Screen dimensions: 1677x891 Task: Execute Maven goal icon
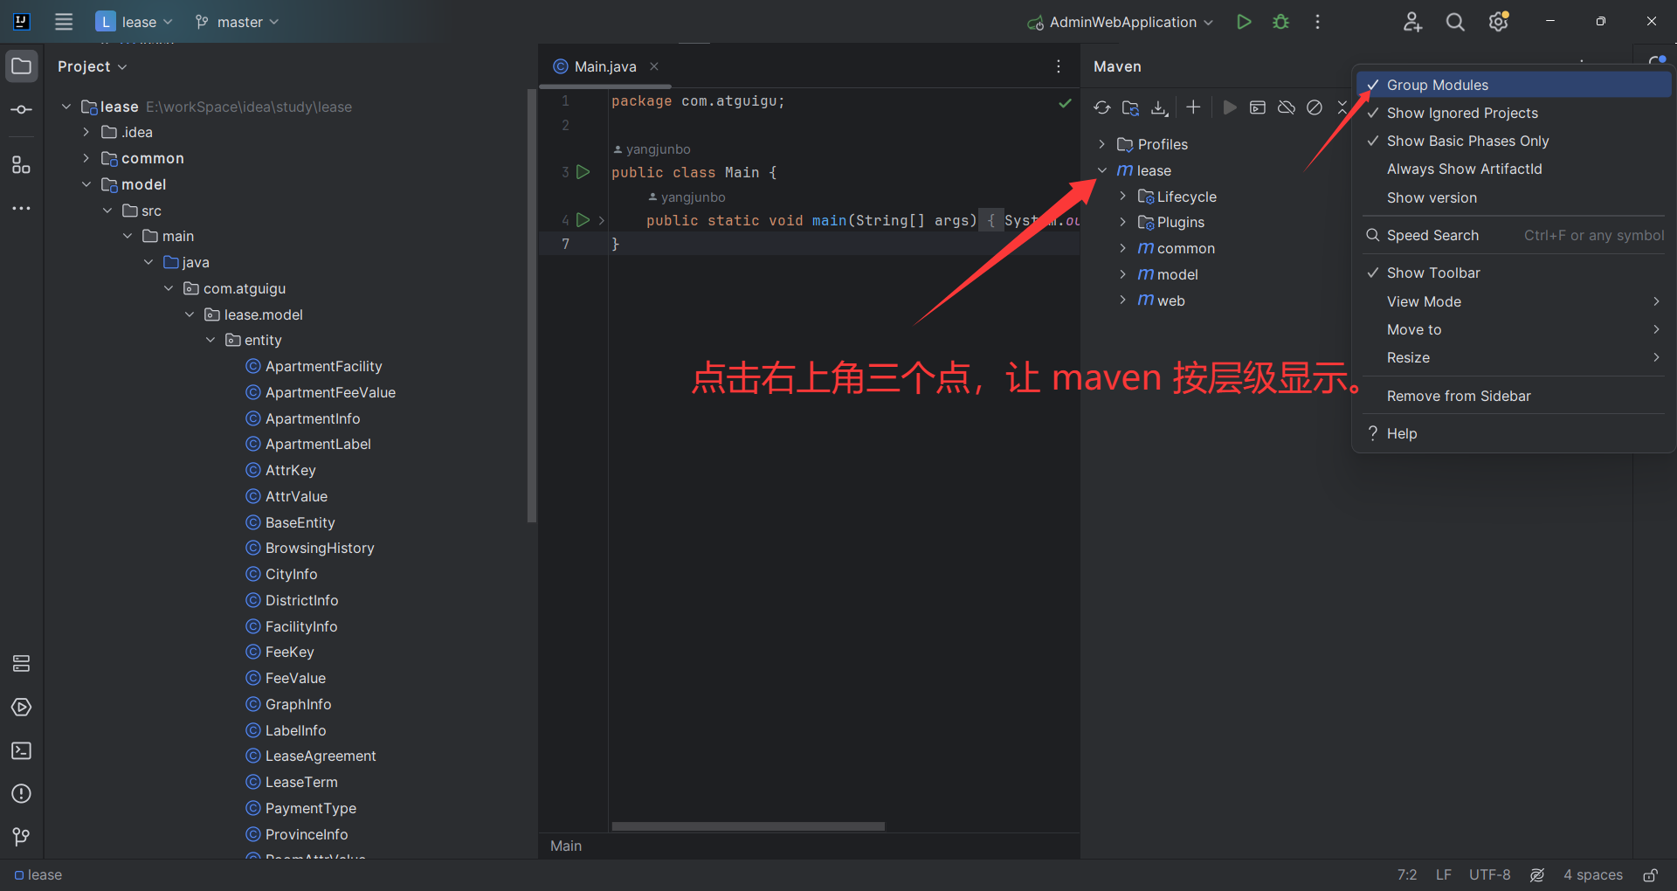1258,107
